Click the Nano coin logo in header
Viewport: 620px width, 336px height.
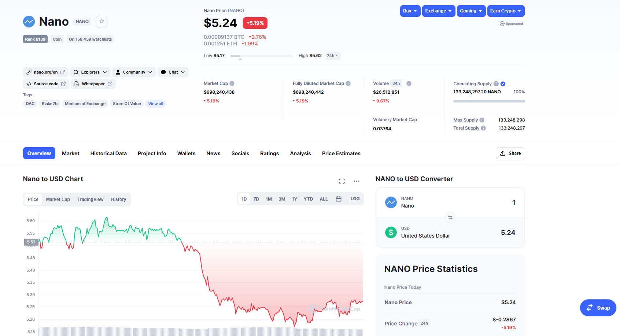tap(29, 22)
